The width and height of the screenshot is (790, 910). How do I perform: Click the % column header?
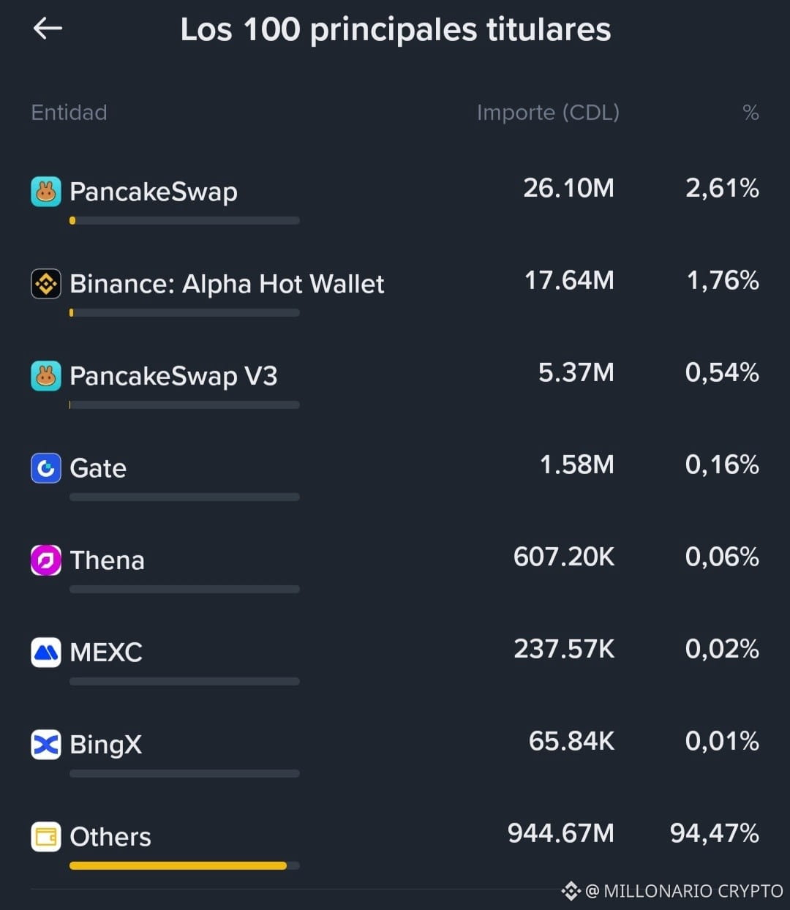tap(750, 113)
